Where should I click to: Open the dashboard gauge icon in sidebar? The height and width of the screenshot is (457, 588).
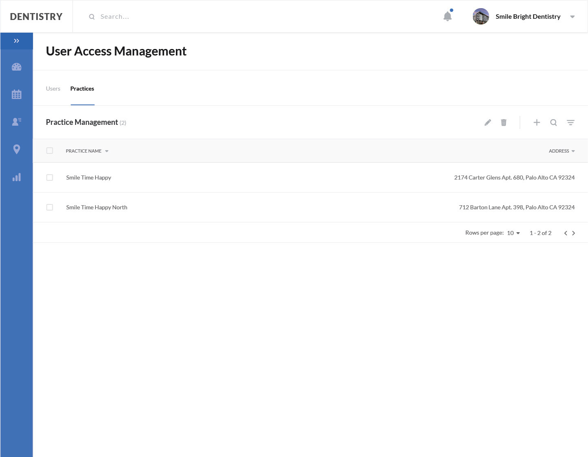[x=16, y=67]
